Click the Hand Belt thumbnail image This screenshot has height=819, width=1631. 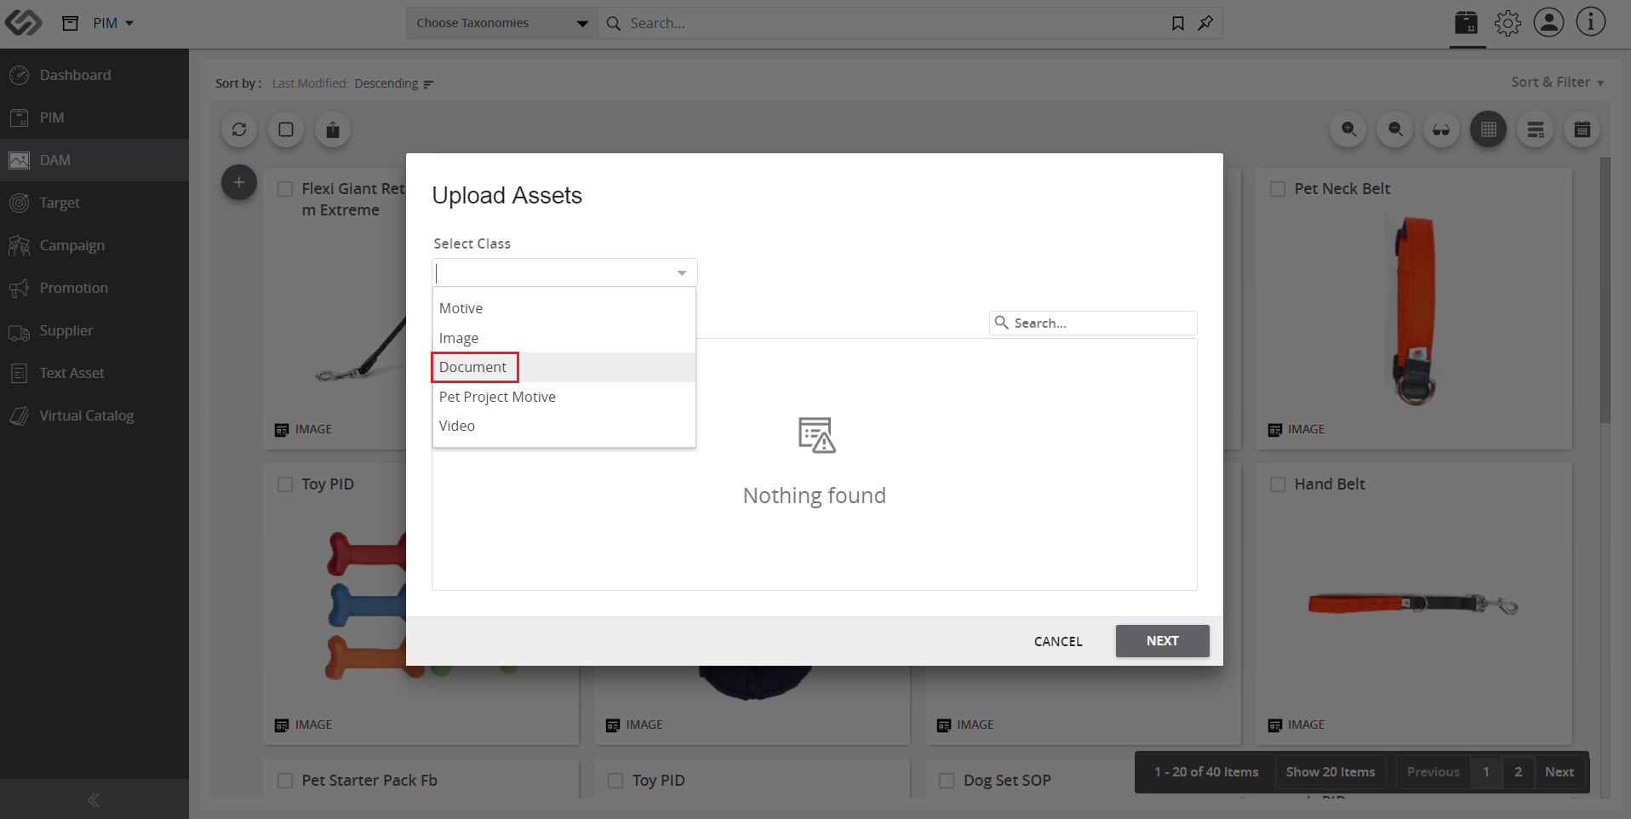tap(1413, 604)
